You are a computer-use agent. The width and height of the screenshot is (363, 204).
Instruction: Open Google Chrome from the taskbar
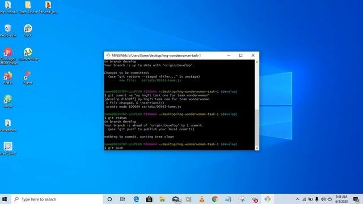point(215,199)
